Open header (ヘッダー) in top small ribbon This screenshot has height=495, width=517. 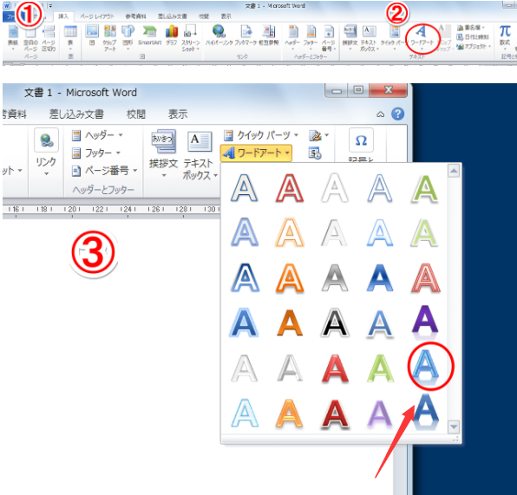click(x=292, y=37)
